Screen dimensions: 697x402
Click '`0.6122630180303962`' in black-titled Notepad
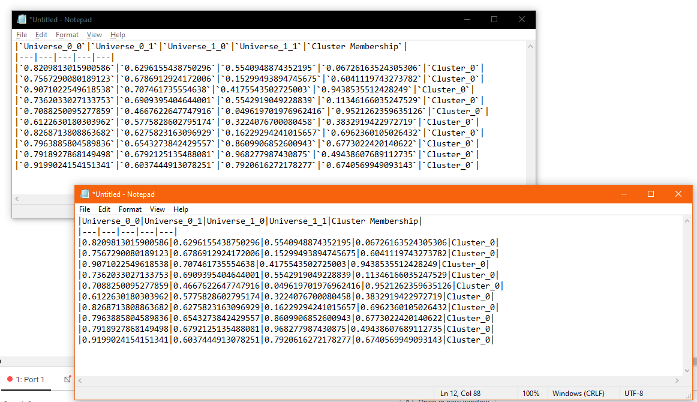(x=67, y=122)
